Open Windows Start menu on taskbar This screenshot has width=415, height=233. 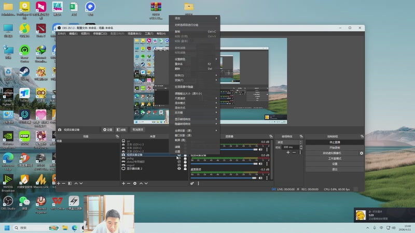pyautogui.click(x=7, y=228)
